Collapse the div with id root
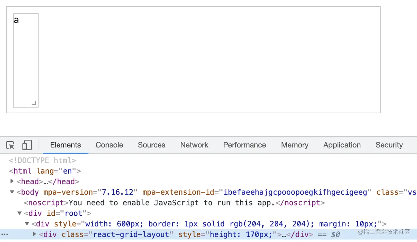 pyautogui.click(x=20, y=213)
